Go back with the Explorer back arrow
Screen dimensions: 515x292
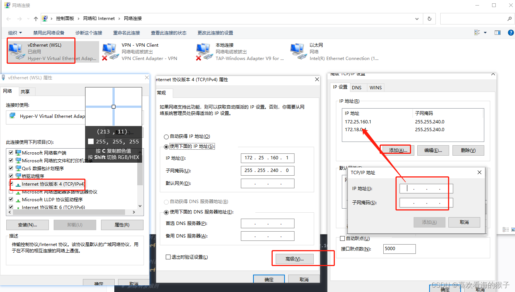click(9, 19)
